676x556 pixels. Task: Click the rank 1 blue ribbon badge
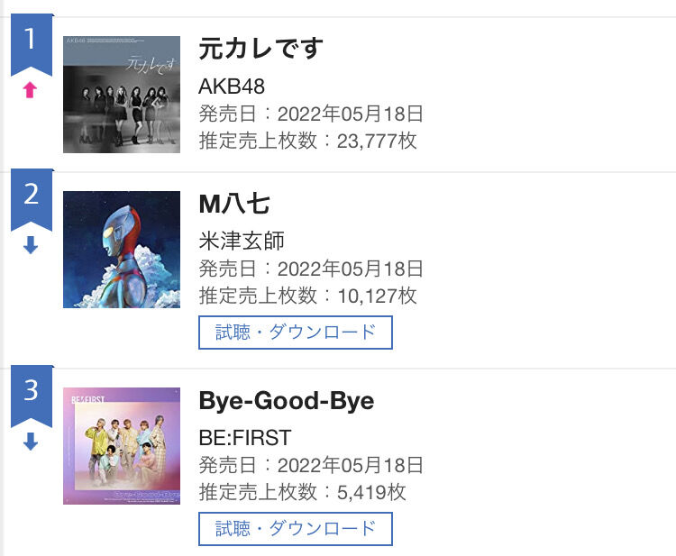(x=32, y=45)
